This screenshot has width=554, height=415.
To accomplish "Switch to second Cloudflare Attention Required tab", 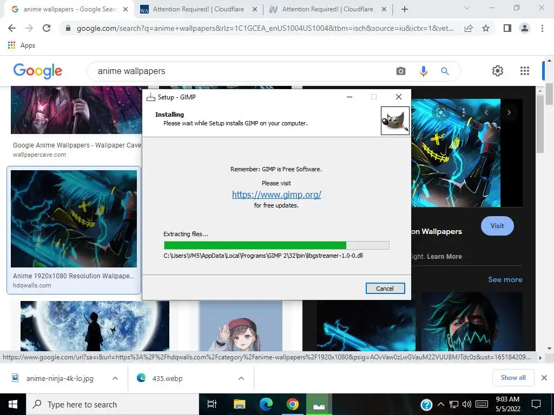I will click(x=327, y=10).
